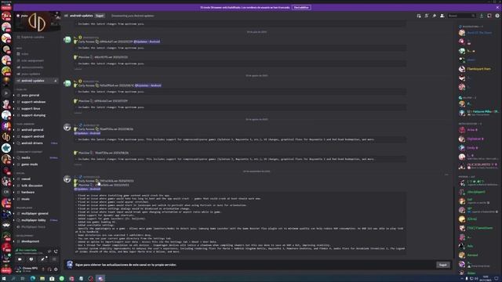Open the star server icon in server list
The height and width of the screenshot is (282, 502).
(6, 148)
